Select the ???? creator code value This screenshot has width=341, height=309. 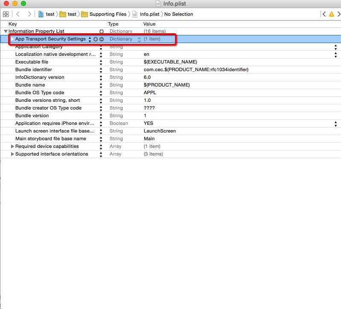click(149, 108)
